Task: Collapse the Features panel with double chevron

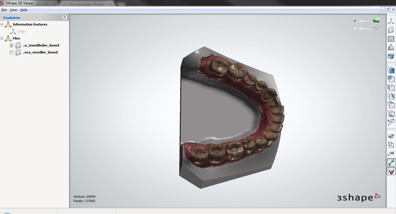Action: (x=64, y=17)
